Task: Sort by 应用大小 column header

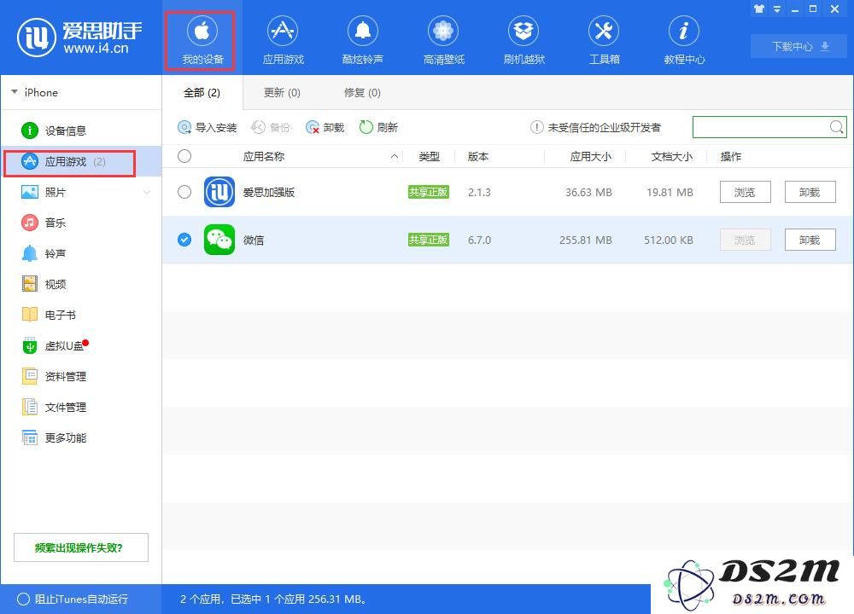Action: click(590, 157)
